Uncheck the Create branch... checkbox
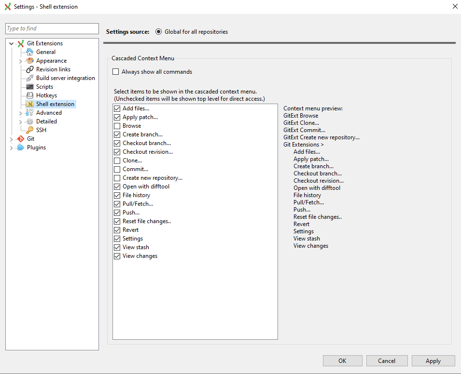Image resolution: width=461 pixels, height=374 pixels. point(117,134)
